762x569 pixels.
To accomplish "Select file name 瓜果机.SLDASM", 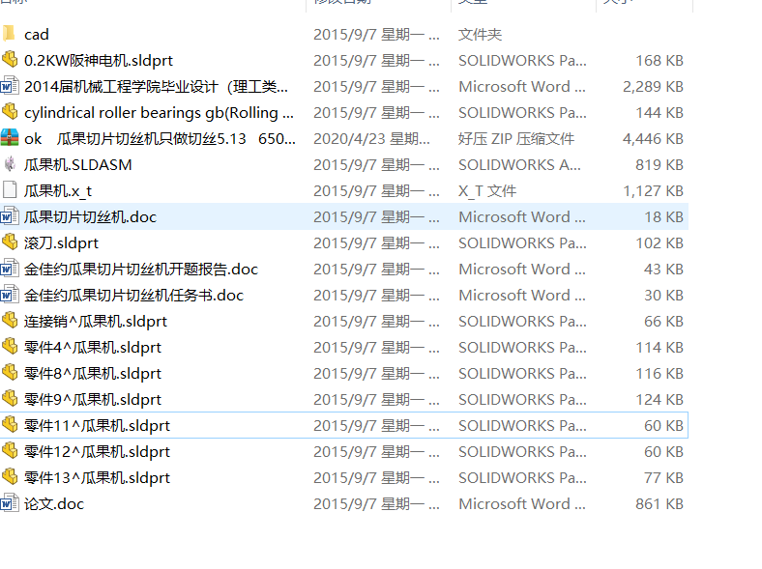I will (77, 165).
